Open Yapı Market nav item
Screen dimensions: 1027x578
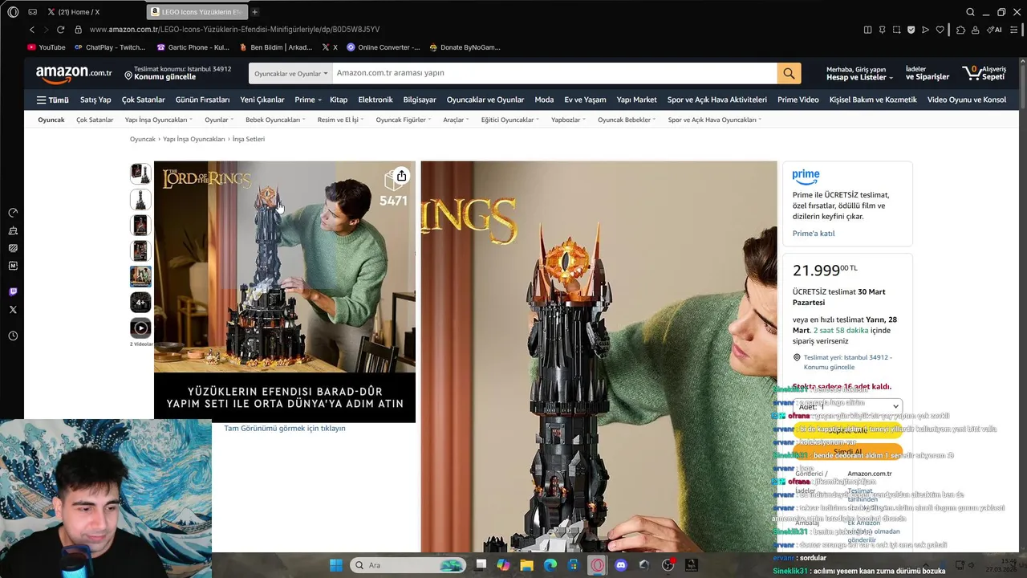(636, 100)
